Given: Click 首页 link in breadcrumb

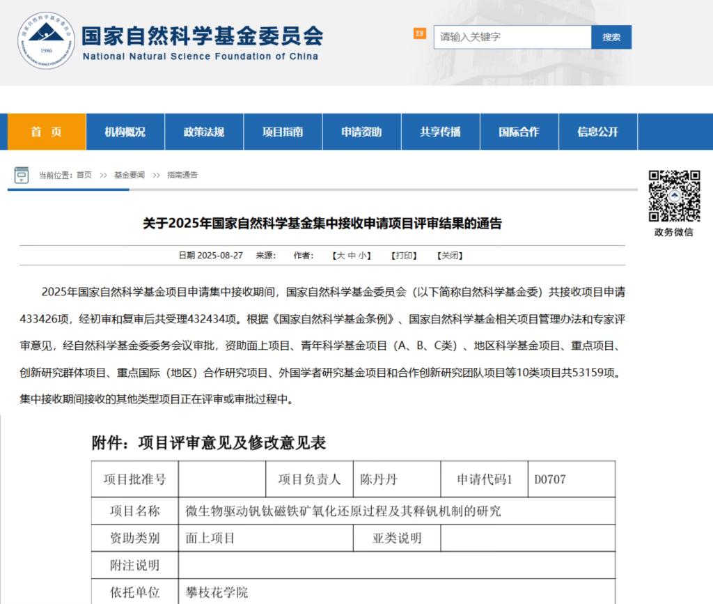Looking at the screenshot, I should click(x=84, y=175).
